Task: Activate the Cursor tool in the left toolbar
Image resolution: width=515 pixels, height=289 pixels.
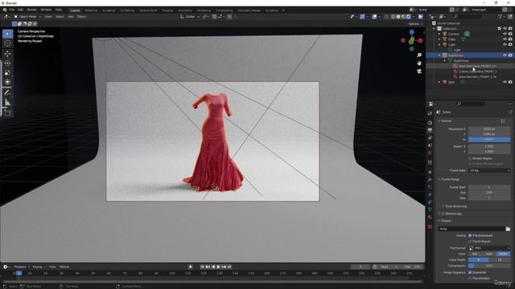Action: click(7, 43)
